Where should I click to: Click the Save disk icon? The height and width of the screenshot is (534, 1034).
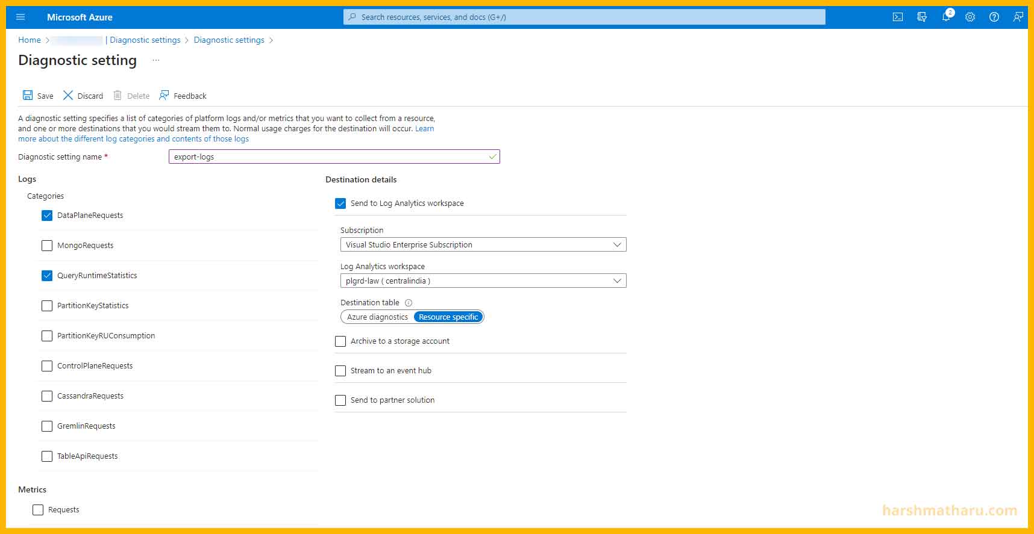point(28,95)
